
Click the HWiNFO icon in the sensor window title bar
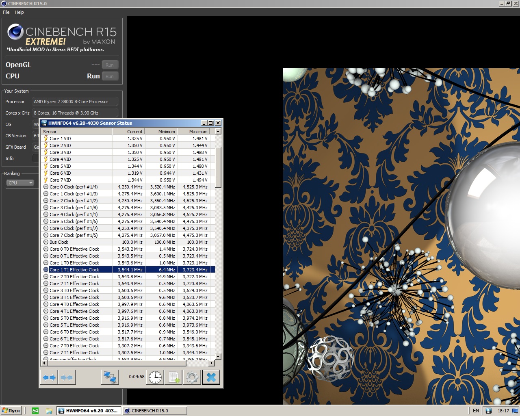tap(44, 123)
